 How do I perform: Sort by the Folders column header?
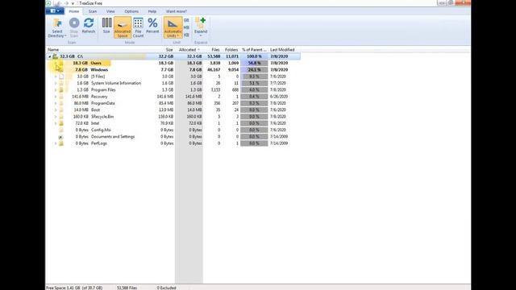231,50
